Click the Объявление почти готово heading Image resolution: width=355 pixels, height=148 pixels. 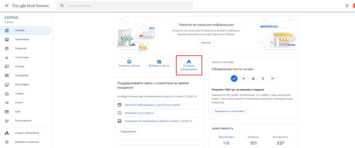(x=232, y=69)
